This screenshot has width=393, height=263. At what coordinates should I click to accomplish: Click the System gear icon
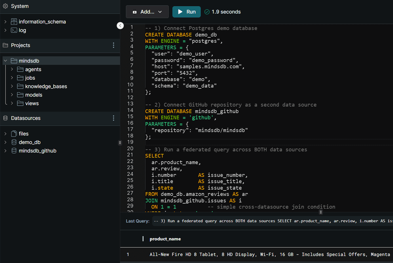5,6
